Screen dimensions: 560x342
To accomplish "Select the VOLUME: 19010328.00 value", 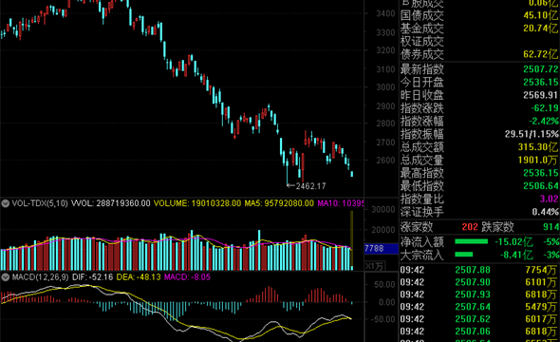I will point(197,203).
